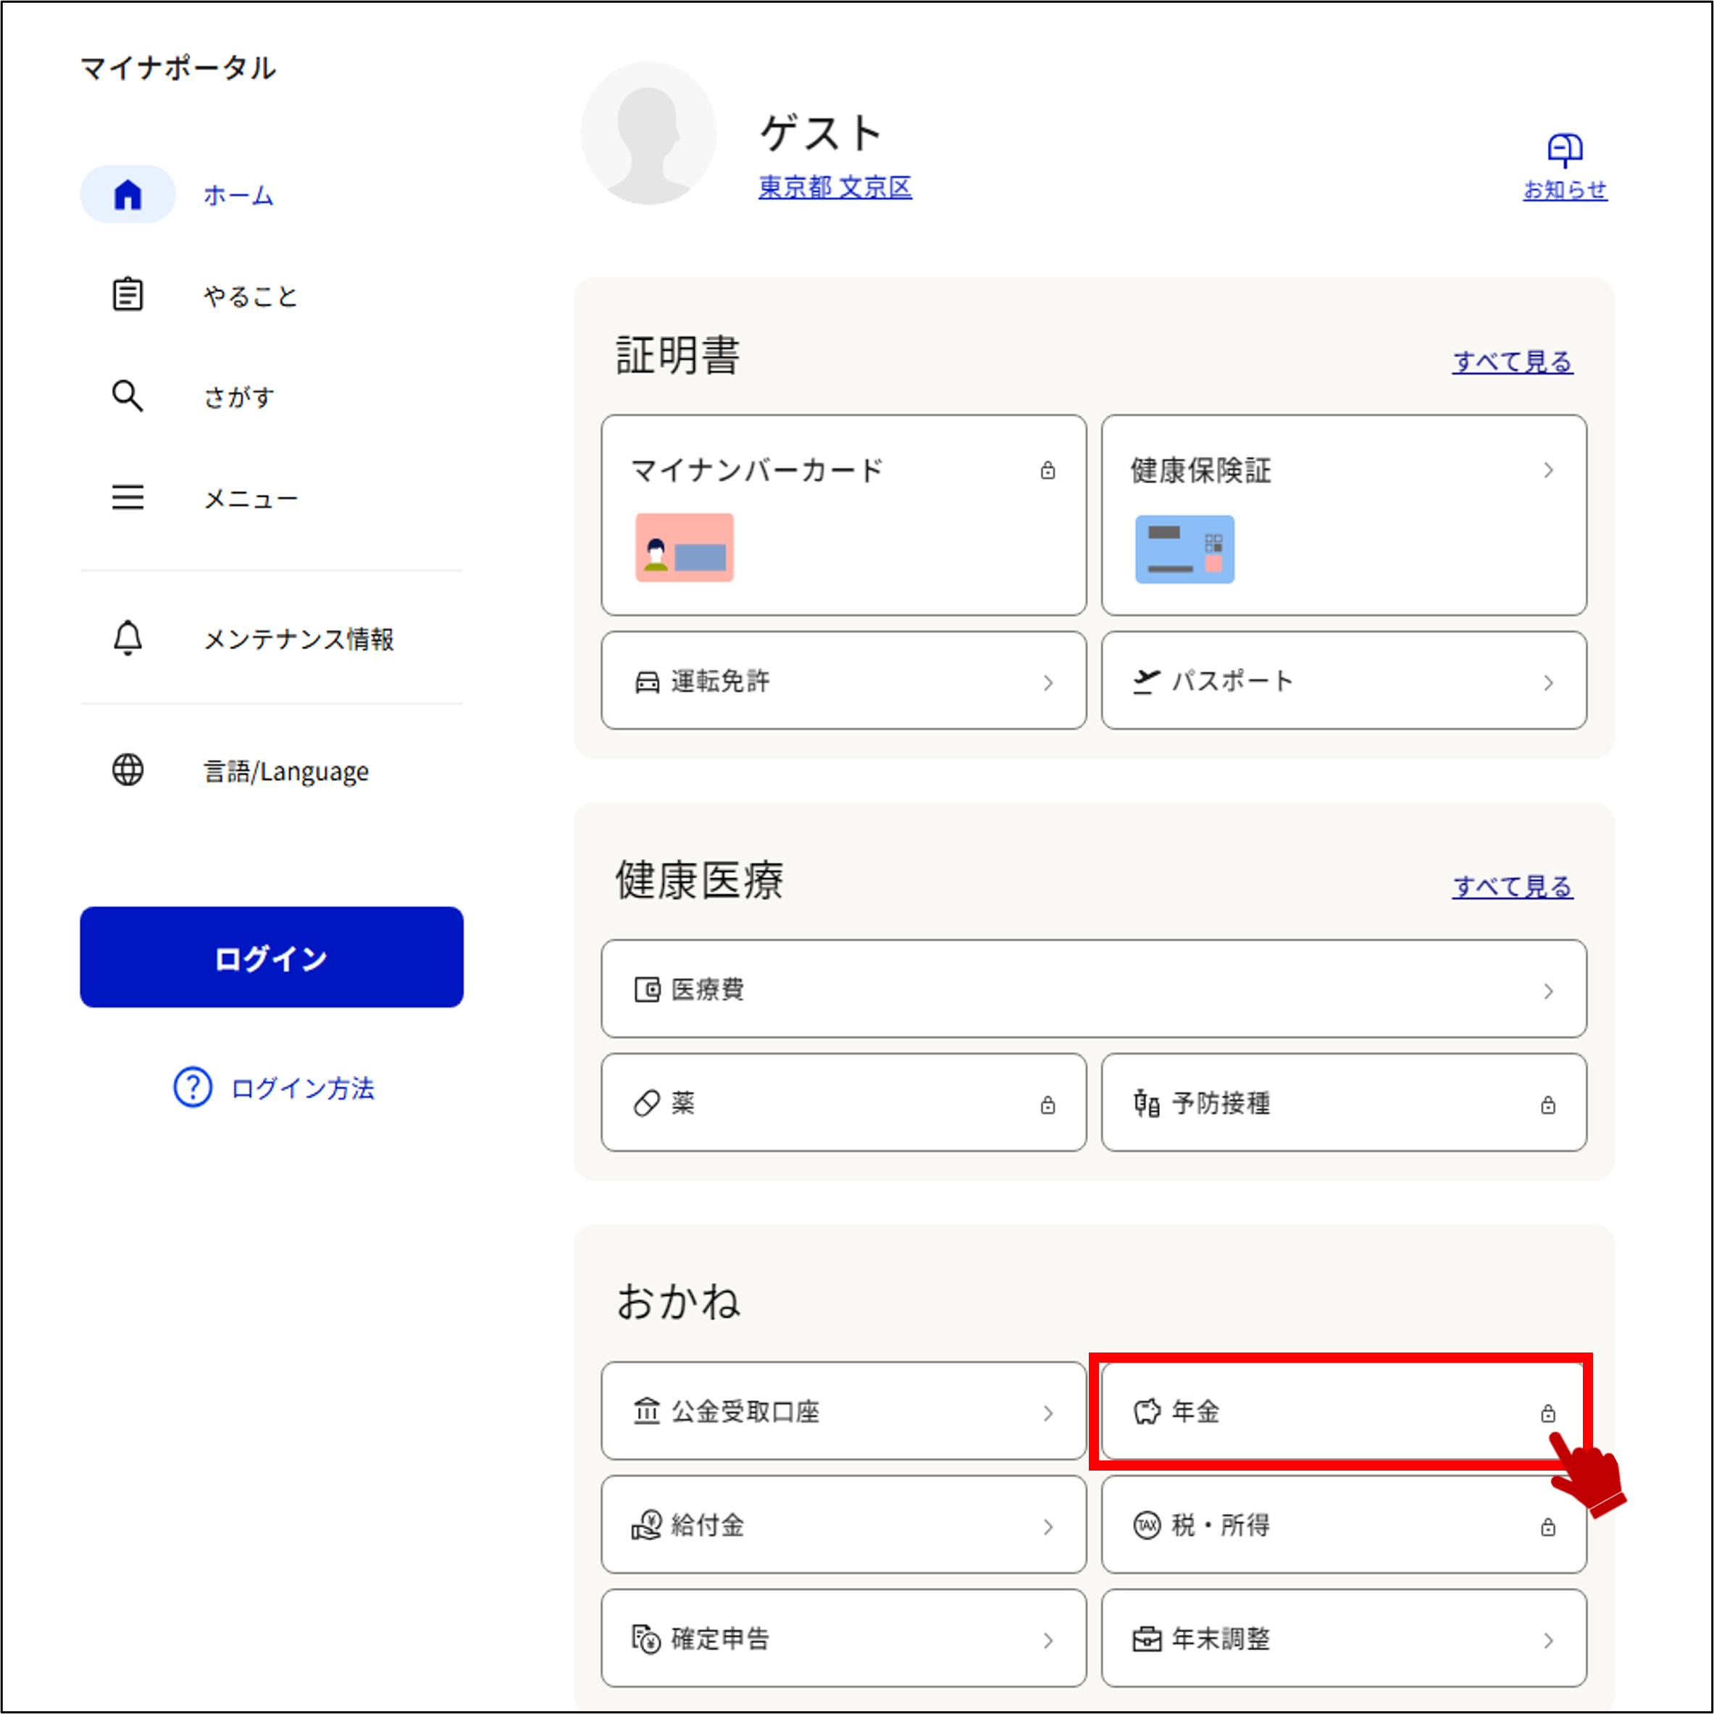Click the お知らせ mailbox icon
1714x1714 pixels.
(x=1565, y=150)
